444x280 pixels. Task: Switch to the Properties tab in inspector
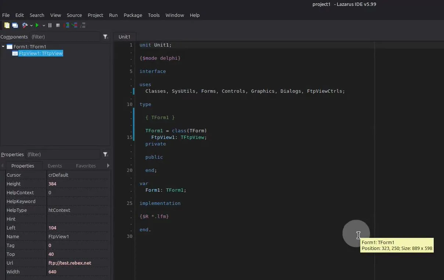(x=23, y=166)
